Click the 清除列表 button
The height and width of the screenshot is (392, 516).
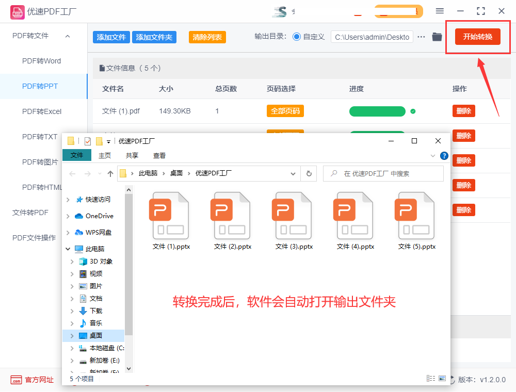pyautogui.click(x=207, y=37)
